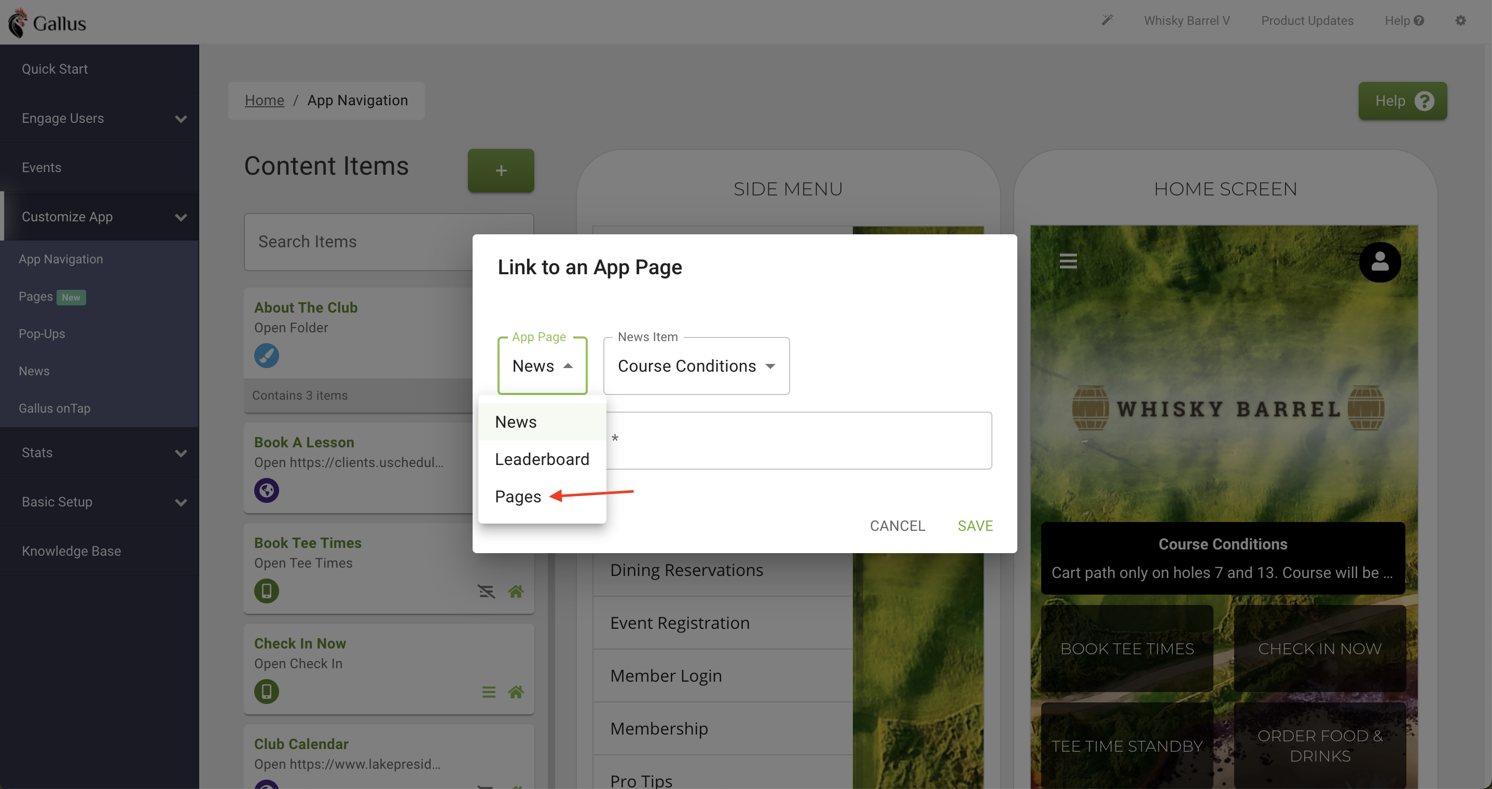The image size is (1492, 789).
Task: Toggle side menu icon on Check In Now
Action: pyautogui.click(x=488, y=693)
